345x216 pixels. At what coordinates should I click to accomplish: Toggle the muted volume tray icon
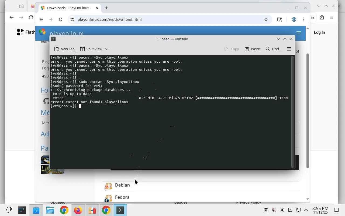[274, 210]
